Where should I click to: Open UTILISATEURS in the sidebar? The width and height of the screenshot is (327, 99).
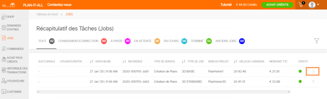pos(13,81)
